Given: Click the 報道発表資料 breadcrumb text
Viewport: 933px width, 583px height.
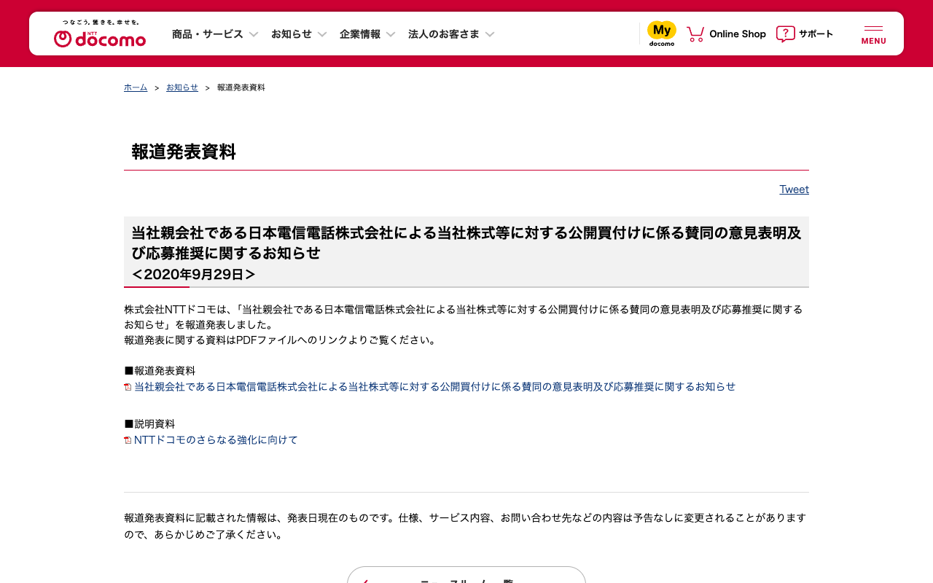Looking at the screenshot, I should click(241, 87).
